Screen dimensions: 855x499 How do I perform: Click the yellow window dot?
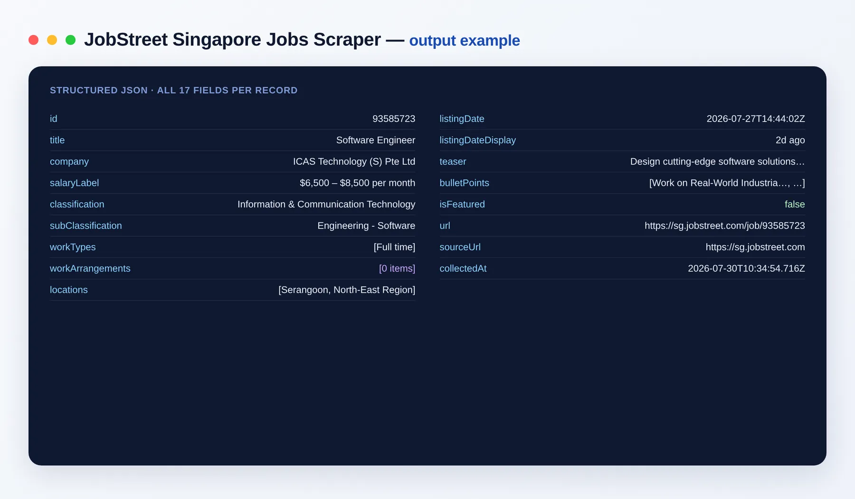click(52, 40)
